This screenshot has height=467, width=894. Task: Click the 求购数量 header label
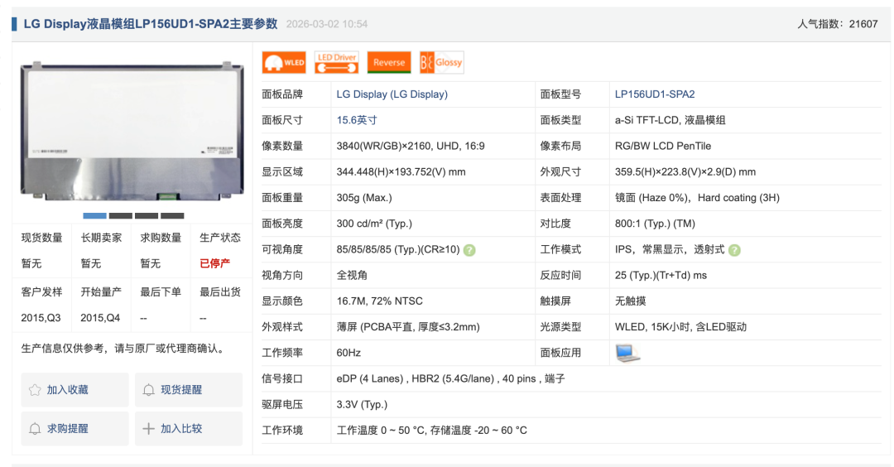[161, 238]
